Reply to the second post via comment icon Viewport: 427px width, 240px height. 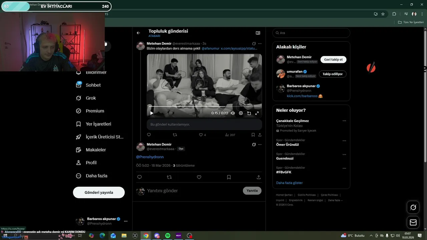[139, 177]
